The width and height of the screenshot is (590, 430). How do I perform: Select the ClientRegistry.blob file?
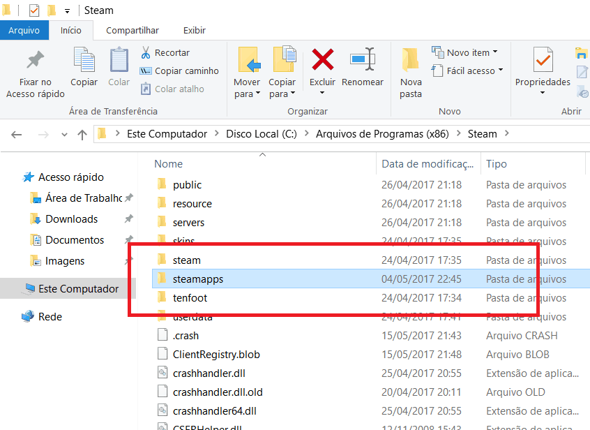(x=370, y=355)
